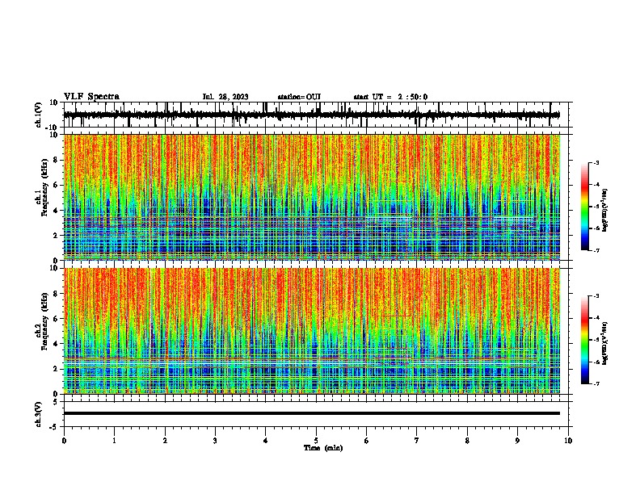Image resolution: width=640 pixels, height=494 pixels.
Task: Click the "ch.1(V)" axis label of top panel
Action: (39, 115)
